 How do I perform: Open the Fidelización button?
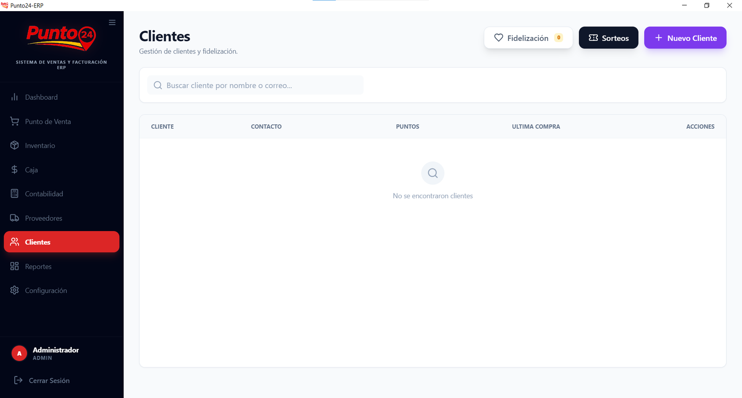coord(528,38)
